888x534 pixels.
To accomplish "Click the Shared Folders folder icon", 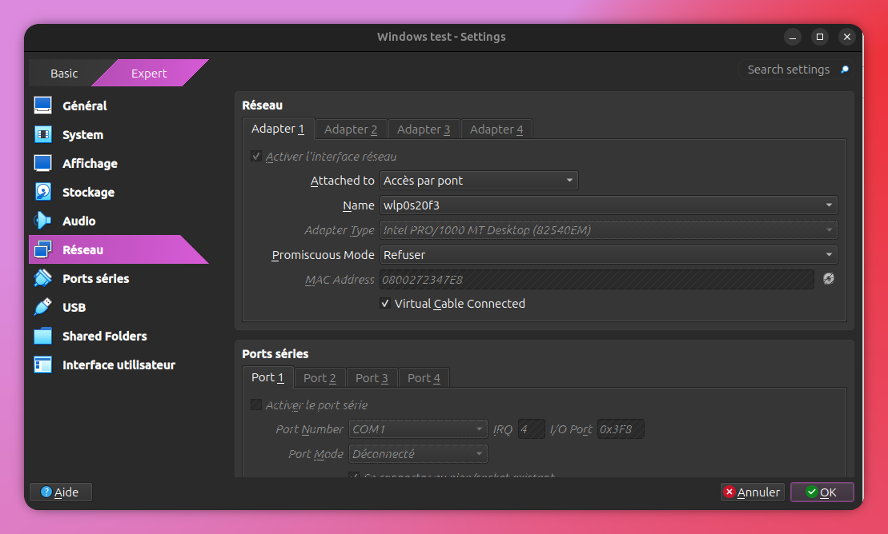I will 42,336.
